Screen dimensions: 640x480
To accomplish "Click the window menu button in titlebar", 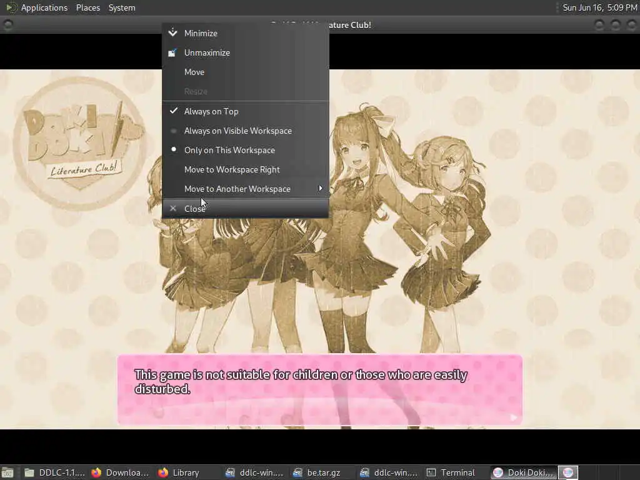I will pyautogui.click(x=7, y=25).
